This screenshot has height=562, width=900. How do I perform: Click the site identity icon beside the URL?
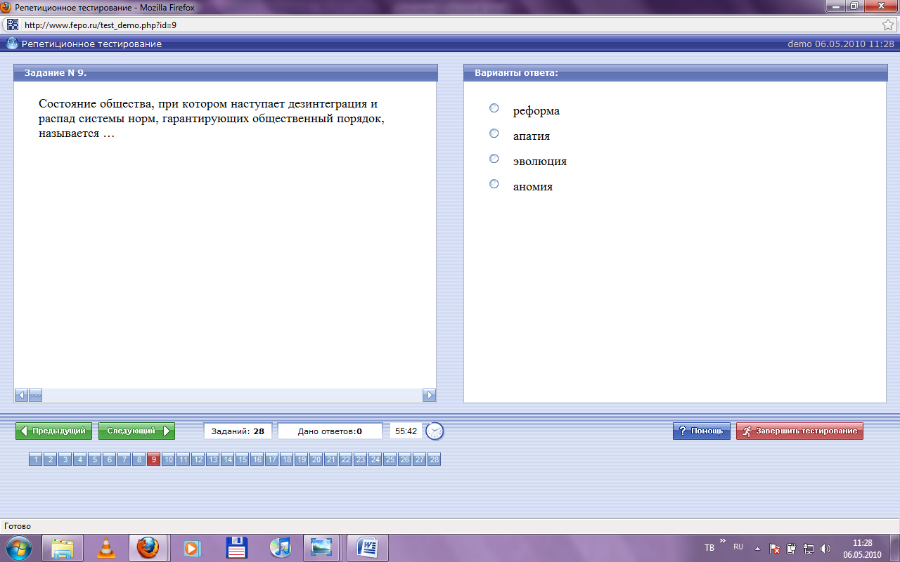(13, 25)
